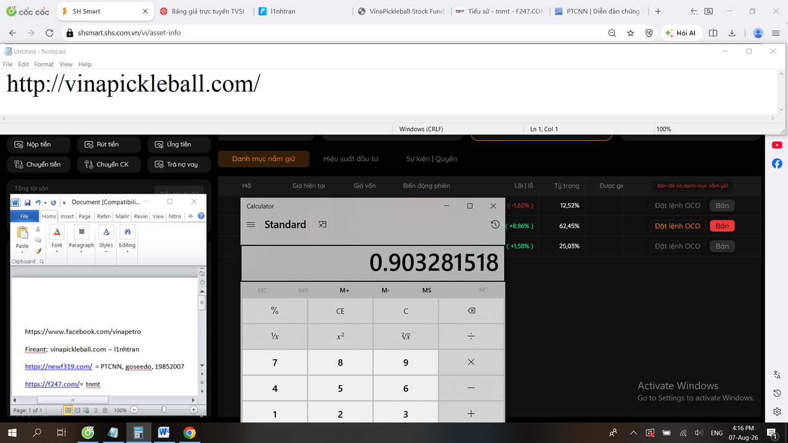This screenshot has height=443, width=788.
Task: Open the browser profile avatar
Action: pyautogui.click(x=758, y=33)
